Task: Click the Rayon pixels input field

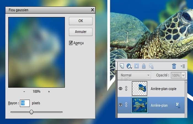Action: (25, 103)
